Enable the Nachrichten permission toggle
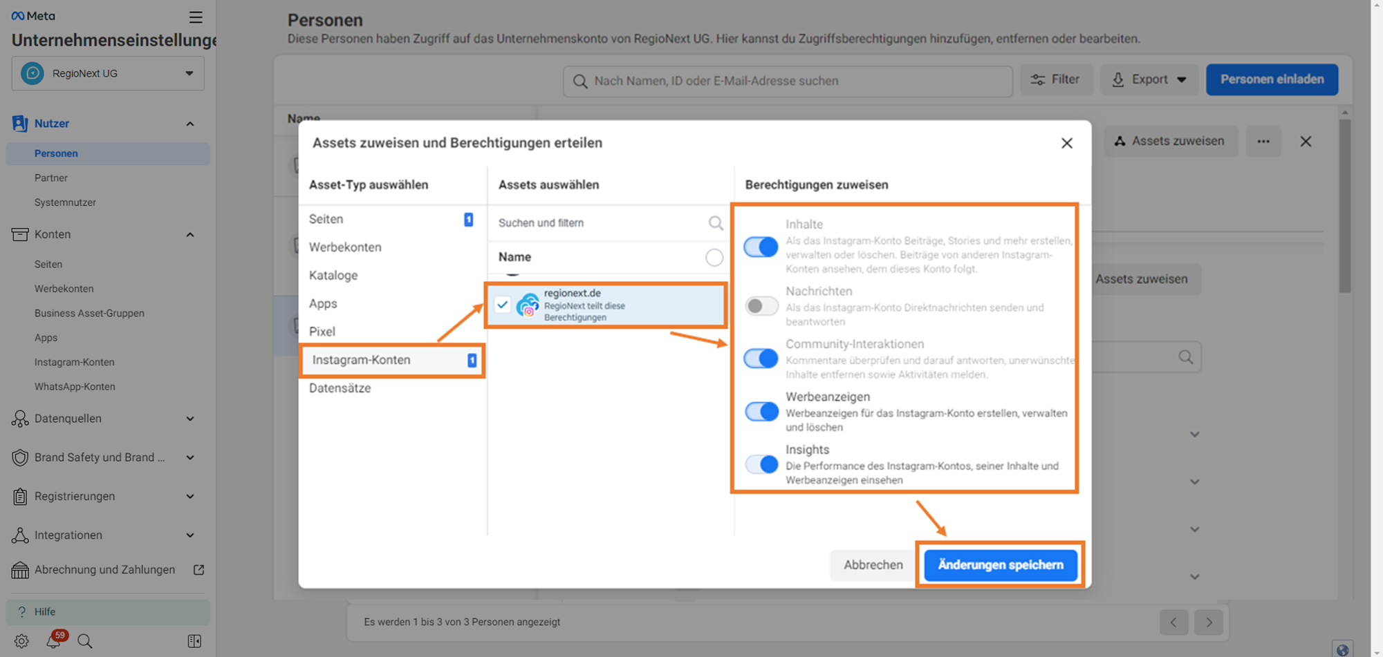Viewport: 1383px width, 657px height. (x=761, y=306)
